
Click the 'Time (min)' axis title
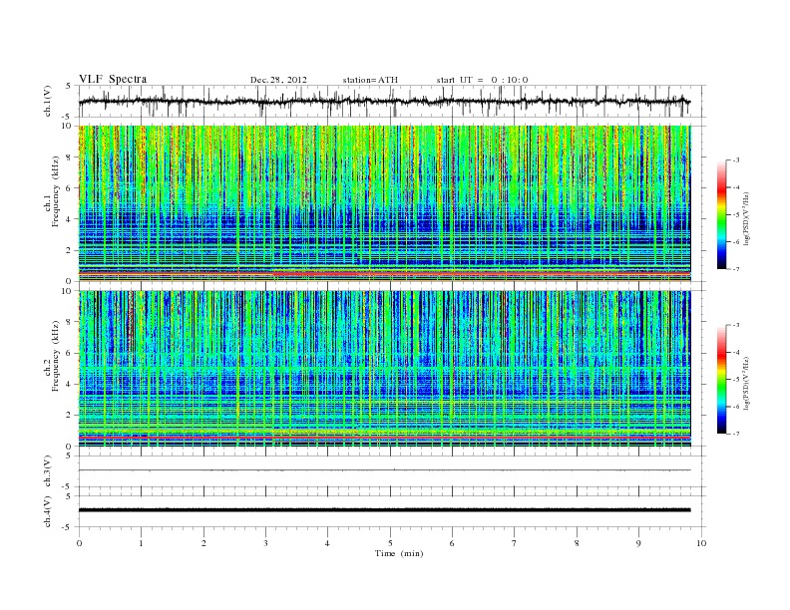[x=399, y=553]
